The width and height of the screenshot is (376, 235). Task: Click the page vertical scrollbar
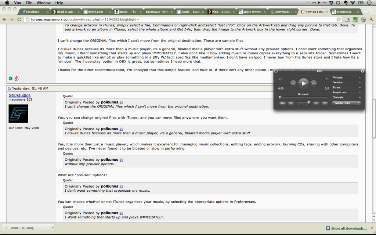374,119
